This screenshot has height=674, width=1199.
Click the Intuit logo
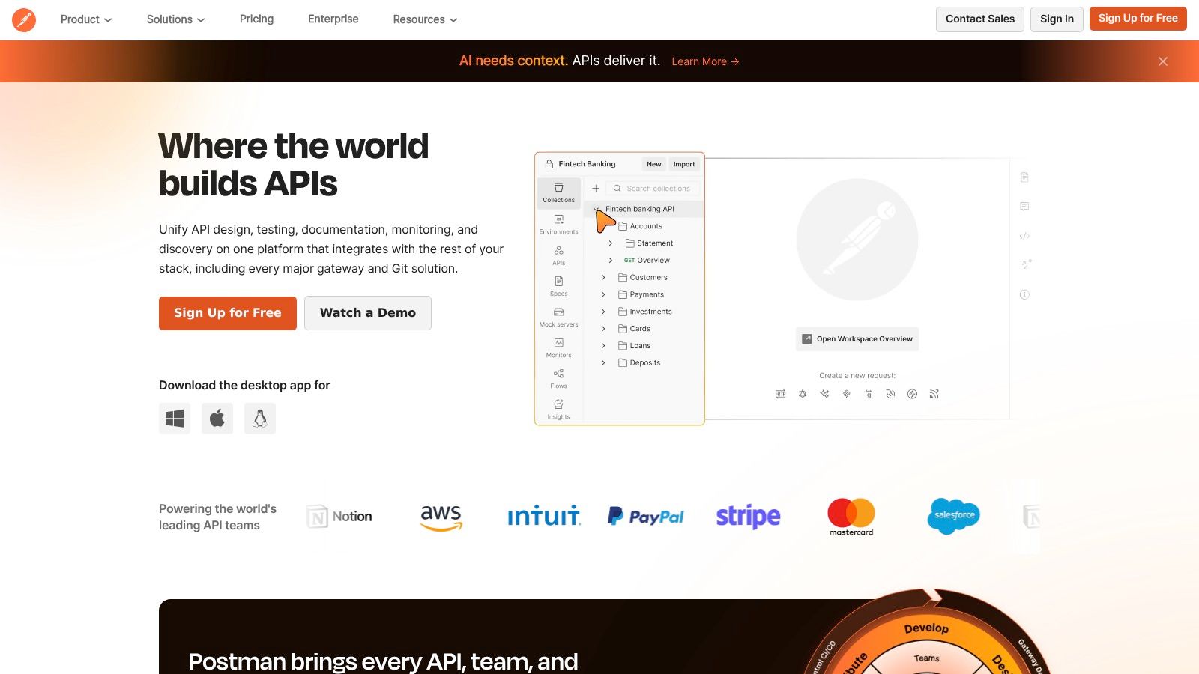[544, 516]
